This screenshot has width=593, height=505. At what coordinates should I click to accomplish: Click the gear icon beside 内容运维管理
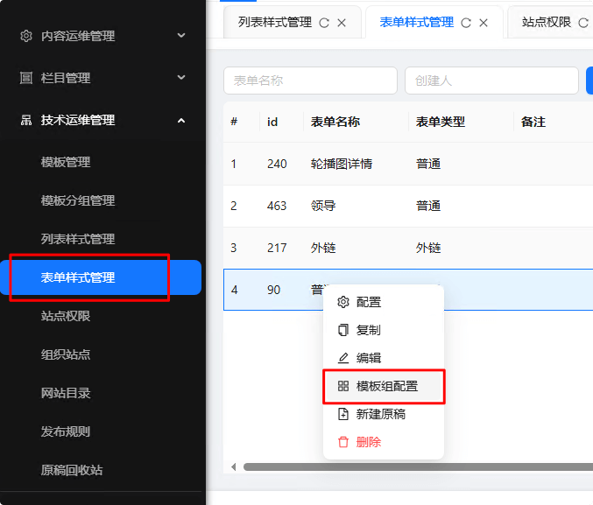pyautogui.click(x=26, y=36)
